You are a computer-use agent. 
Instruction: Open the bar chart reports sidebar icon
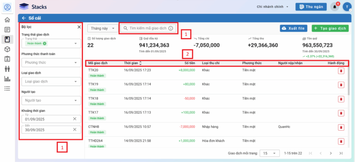pos(7,79)
